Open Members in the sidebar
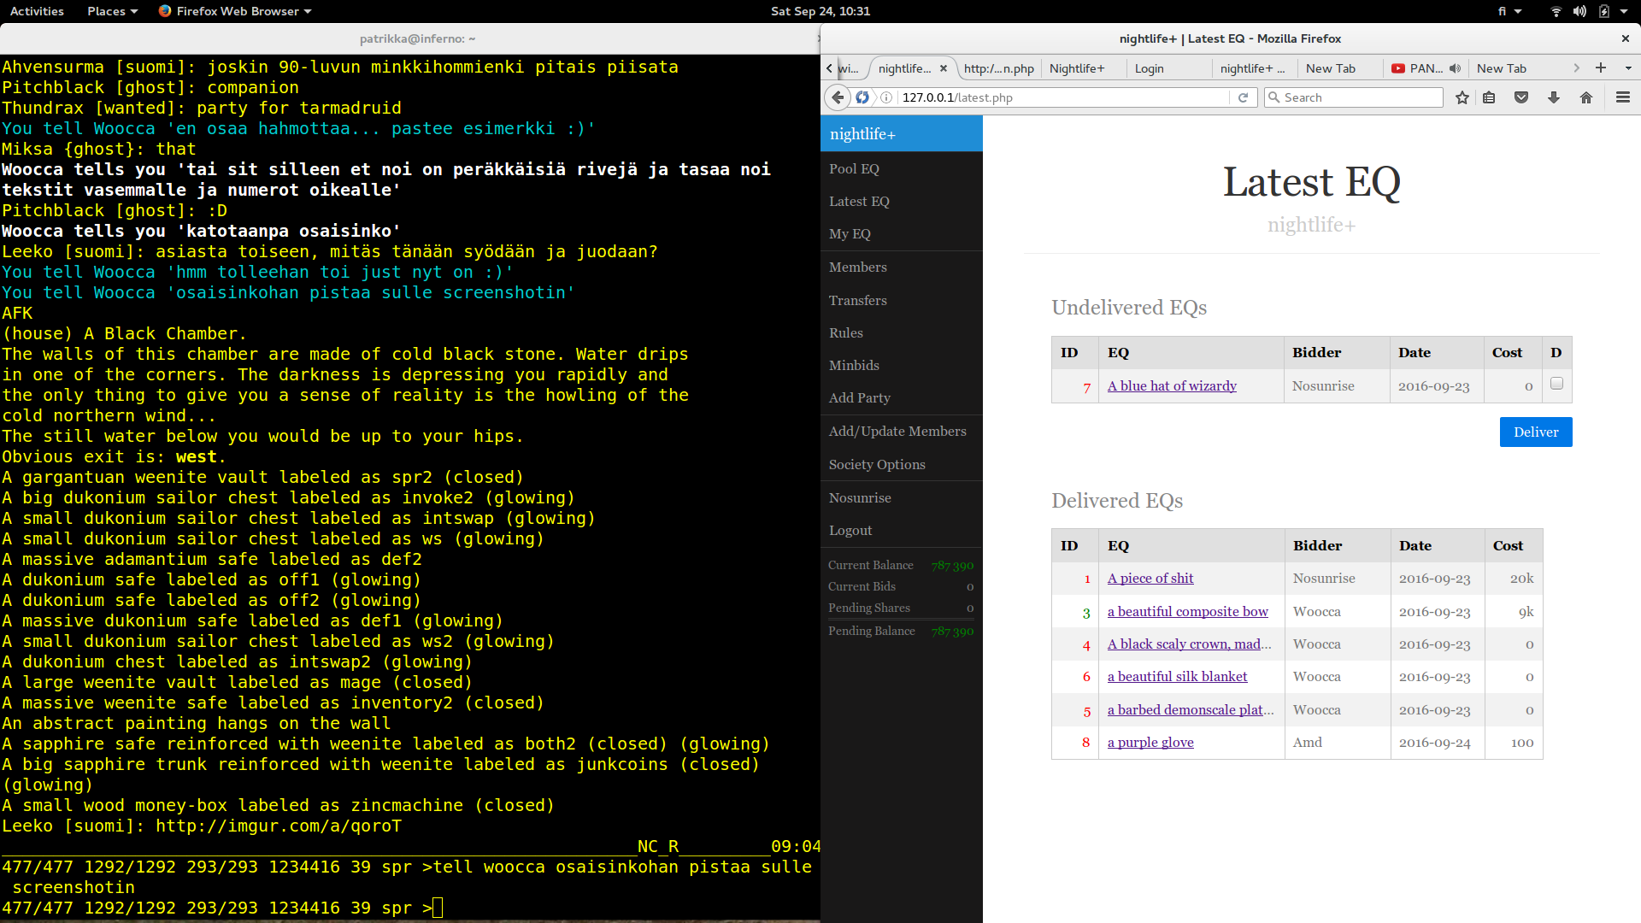Screen dimensions: 1641x923 click(x=857, y=267)
